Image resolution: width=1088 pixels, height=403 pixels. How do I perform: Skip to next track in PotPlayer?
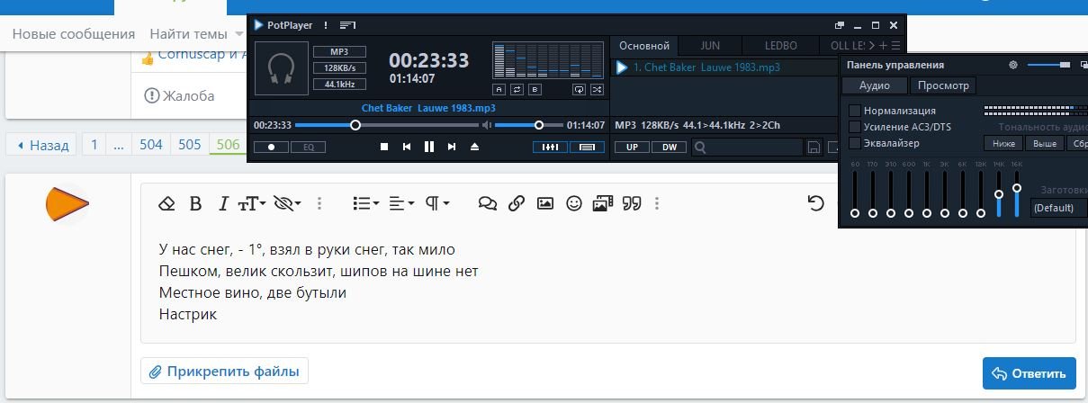click(x=452, y=147)
